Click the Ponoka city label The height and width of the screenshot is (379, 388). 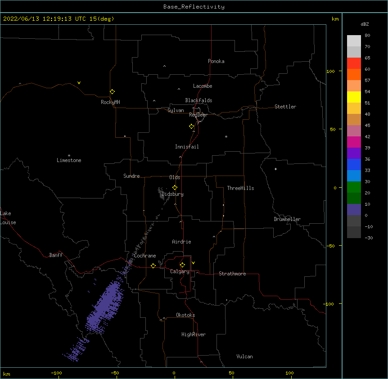[216, 61]
